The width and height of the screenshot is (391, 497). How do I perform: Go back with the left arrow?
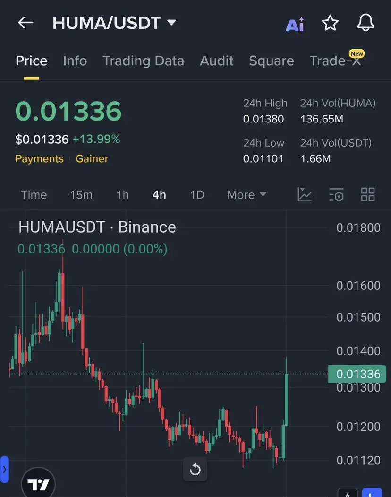point(25,23)
